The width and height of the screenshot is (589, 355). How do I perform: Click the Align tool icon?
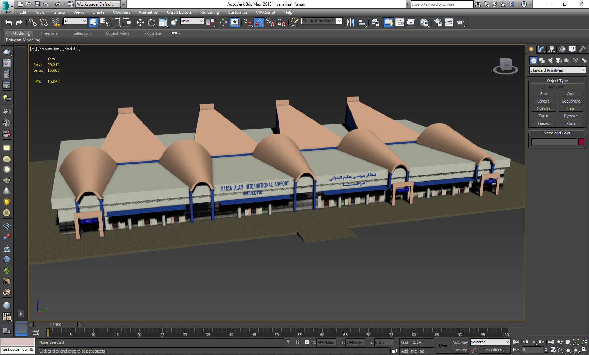362,22
